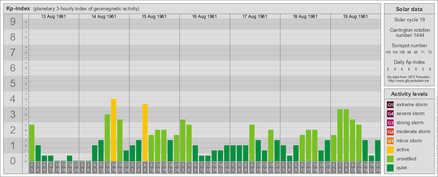This screenshot has height=177, width=438.
Task: Click the Kp scale number 7
Action: click(x=13, y=53)
